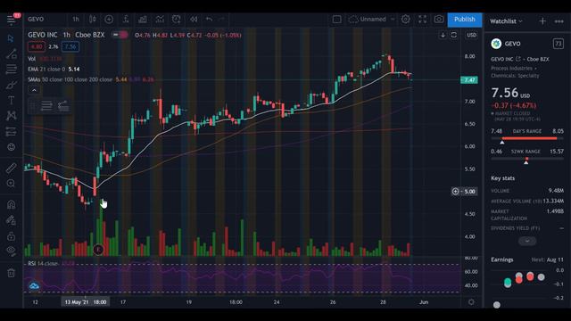The height and width of the screenshot is (321, 571).
Task: Toggle stay in drawing mode pencil-lock icon
Action: [11, 220]
